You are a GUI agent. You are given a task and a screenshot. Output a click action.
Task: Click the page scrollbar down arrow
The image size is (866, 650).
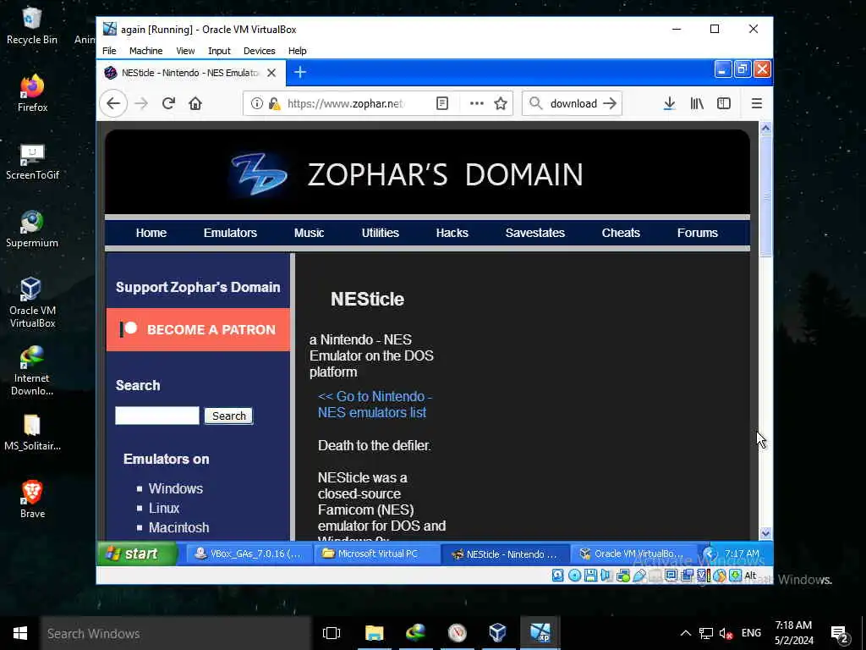click(x=765, y=533)
